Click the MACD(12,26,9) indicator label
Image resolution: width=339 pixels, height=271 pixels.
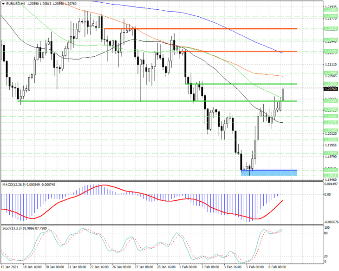click(x=14, y=185)
